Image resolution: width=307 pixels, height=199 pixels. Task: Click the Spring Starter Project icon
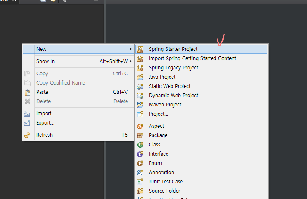[x=140, y=49]
